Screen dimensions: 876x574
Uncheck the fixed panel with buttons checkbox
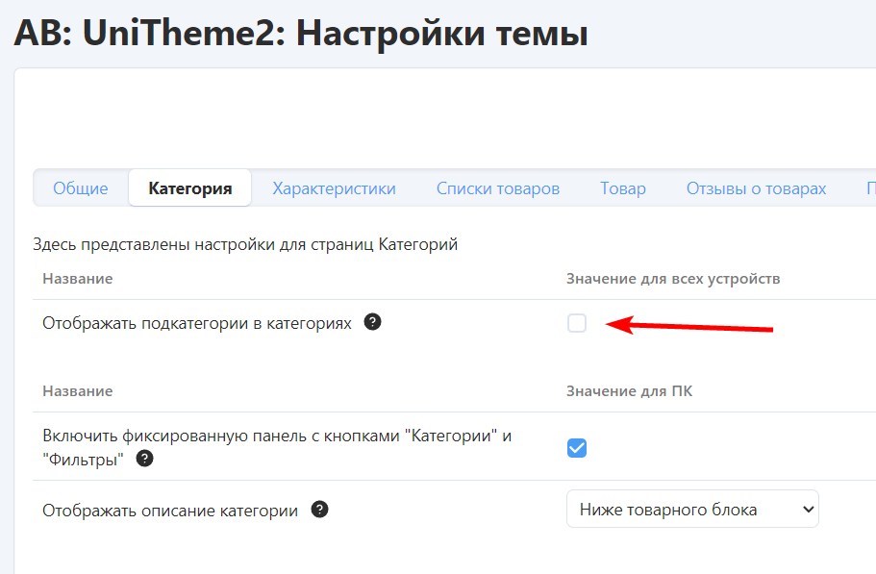(x=577, y=448)
